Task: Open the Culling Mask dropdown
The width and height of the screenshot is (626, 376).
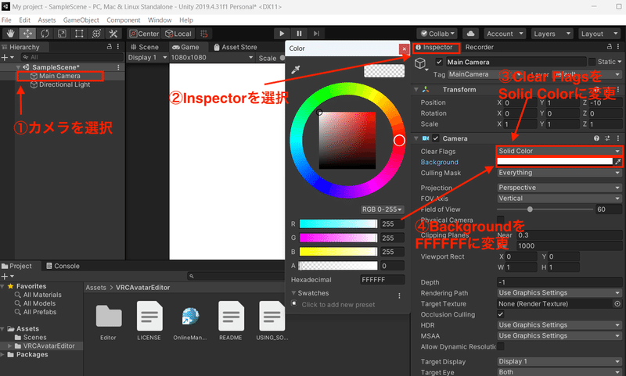Action: (x=559, y=173)
